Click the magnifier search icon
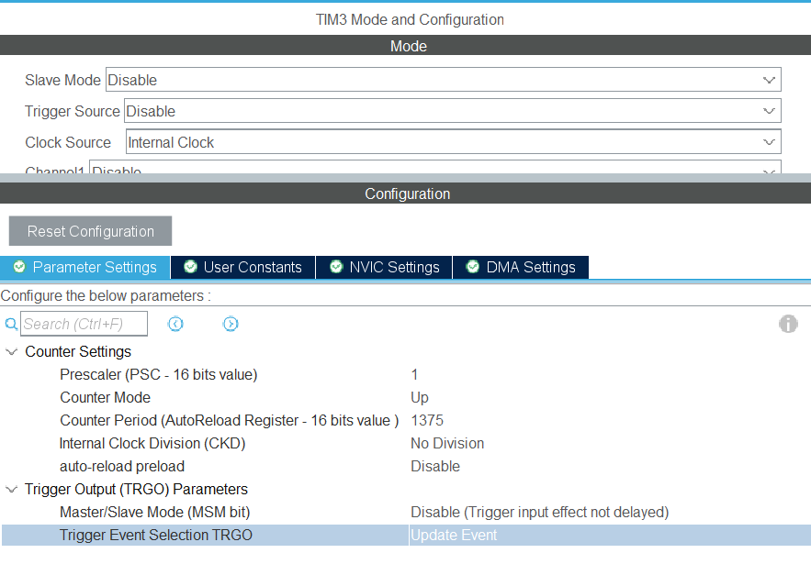 [11, 325]
